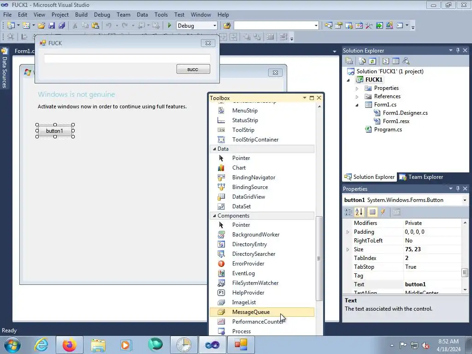Open the Windows Start button
The width and height of the screenshot is (472, 354).
[12, 345]
